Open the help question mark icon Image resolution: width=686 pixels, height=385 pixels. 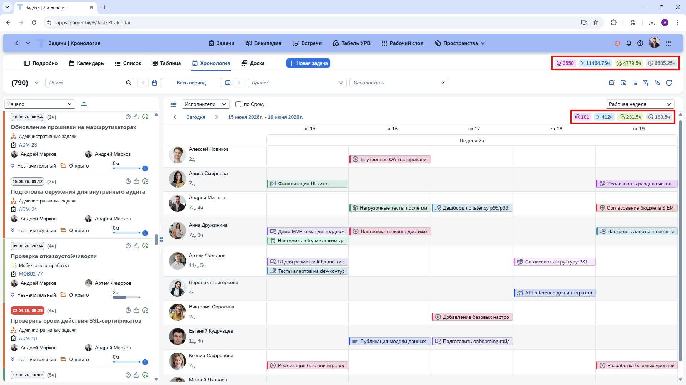coord(640,43)
